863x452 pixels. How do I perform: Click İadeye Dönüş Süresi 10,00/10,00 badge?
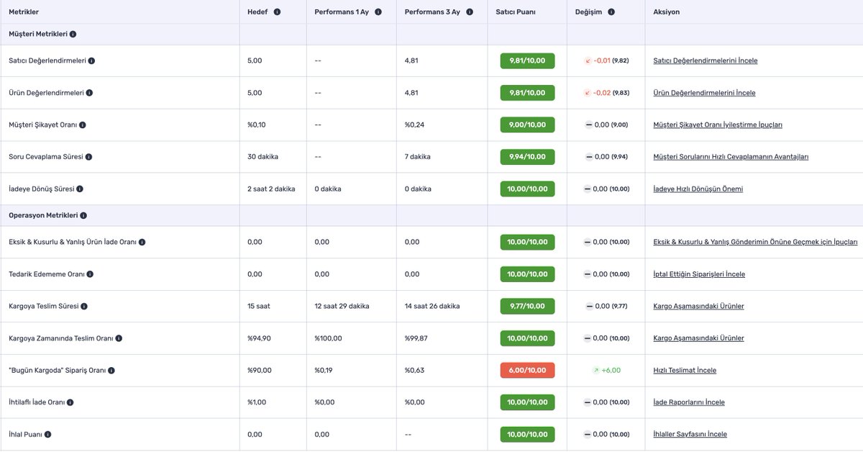(x=527, y=189)
